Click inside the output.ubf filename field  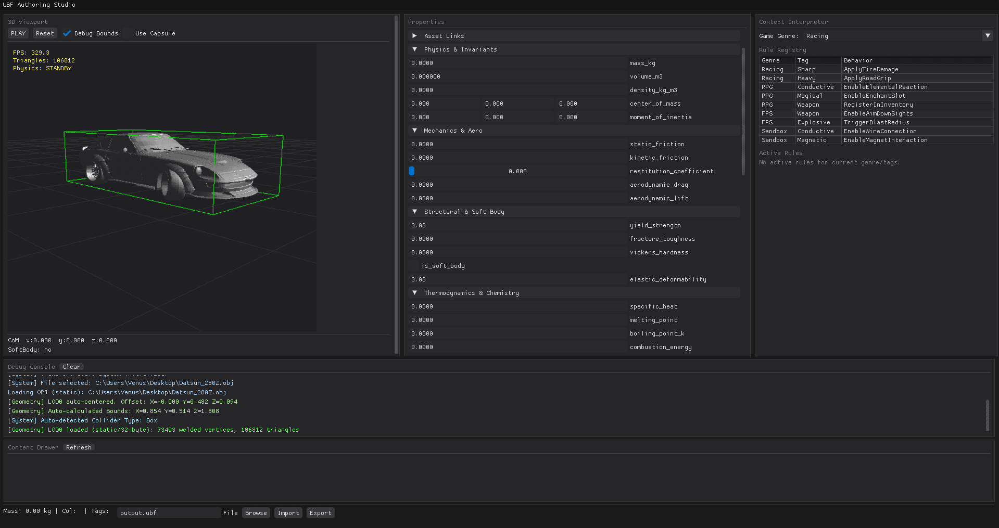(168, 512)
